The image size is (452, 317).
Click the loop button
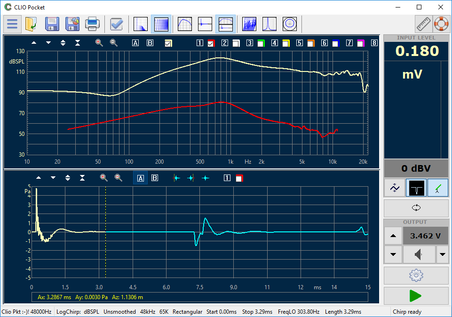coord(416,208)
